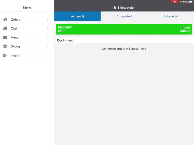Switch to the Completed tab
194x145 pixels.
(x=124, y=16)
